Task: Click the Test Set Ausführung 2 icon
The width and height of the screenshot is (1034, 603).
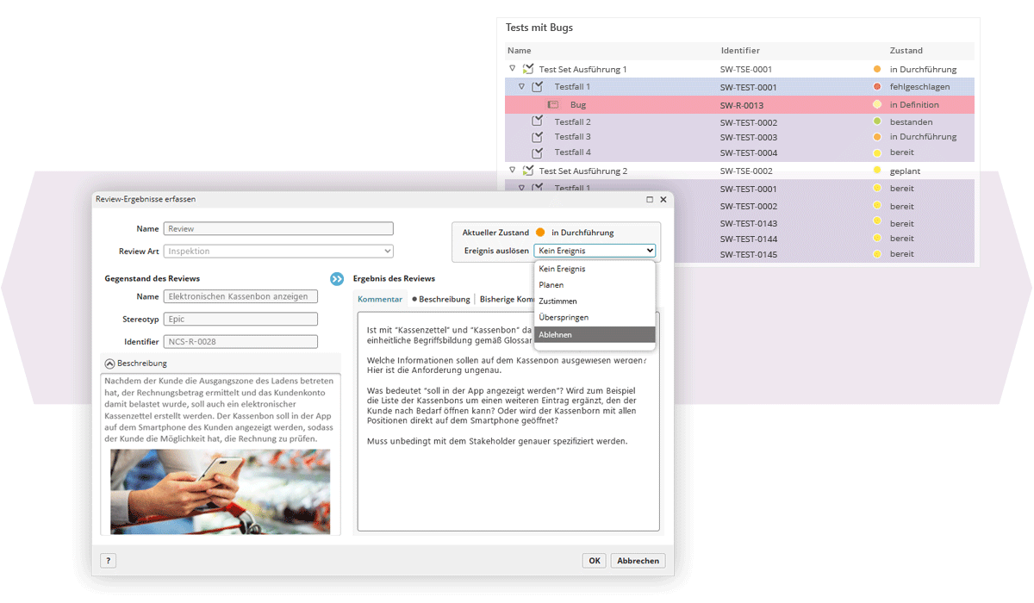Action: 528,171
